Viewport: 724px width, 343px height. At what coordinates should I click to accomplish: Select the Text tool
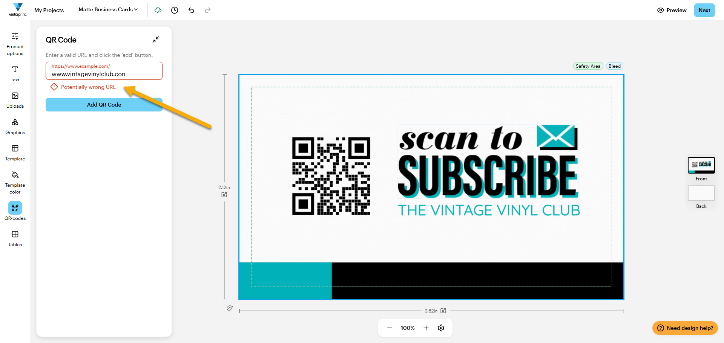coord(15,74)
